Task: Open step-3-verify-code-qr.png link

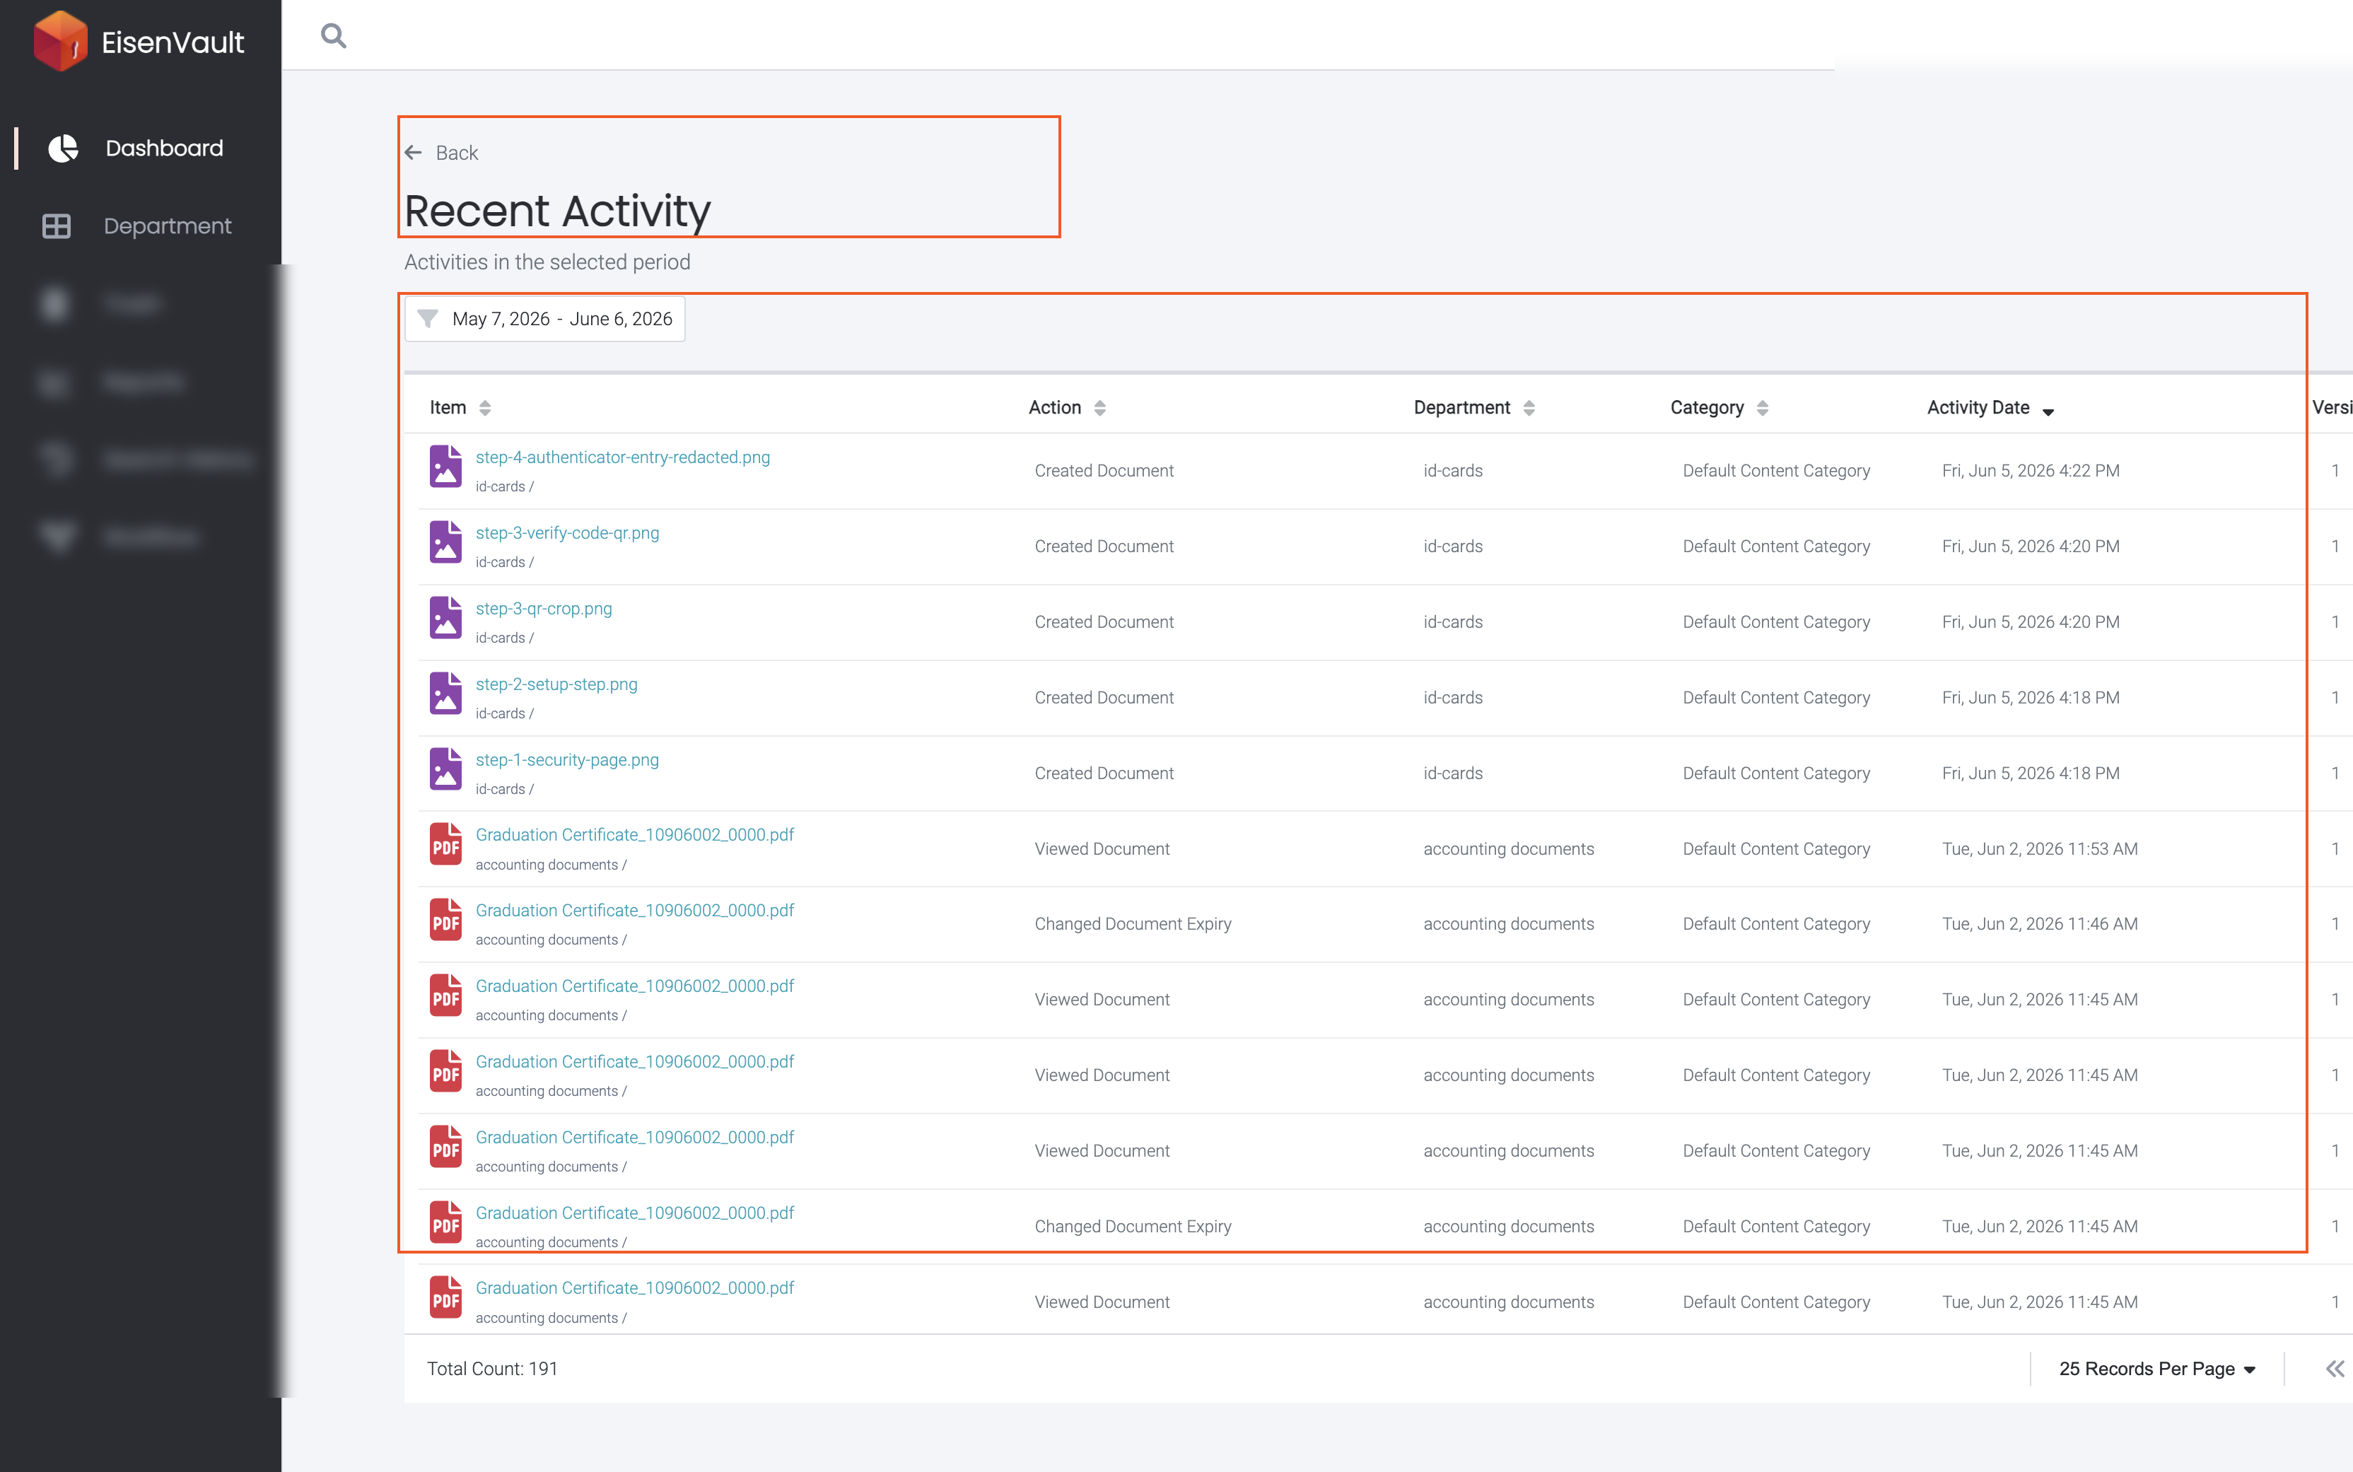Action: [x=568, y=532]
